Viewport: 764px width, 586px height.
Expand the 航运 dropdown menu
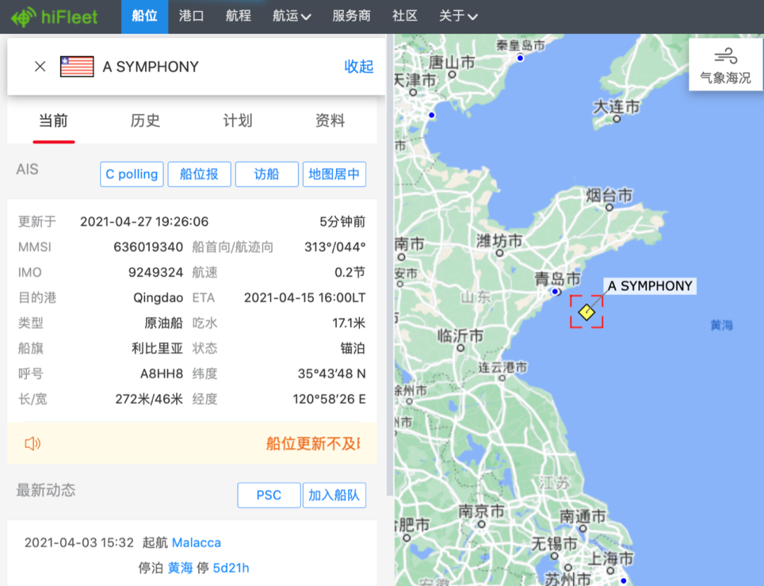pyautogui.click(x=291, y=16)
